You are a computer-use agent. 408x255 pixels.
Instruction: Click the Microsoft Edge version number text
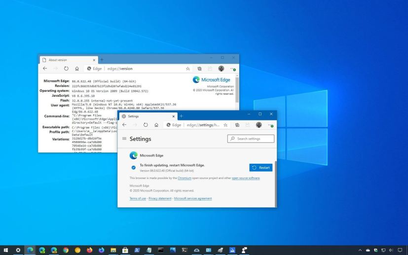click(104, 81)
